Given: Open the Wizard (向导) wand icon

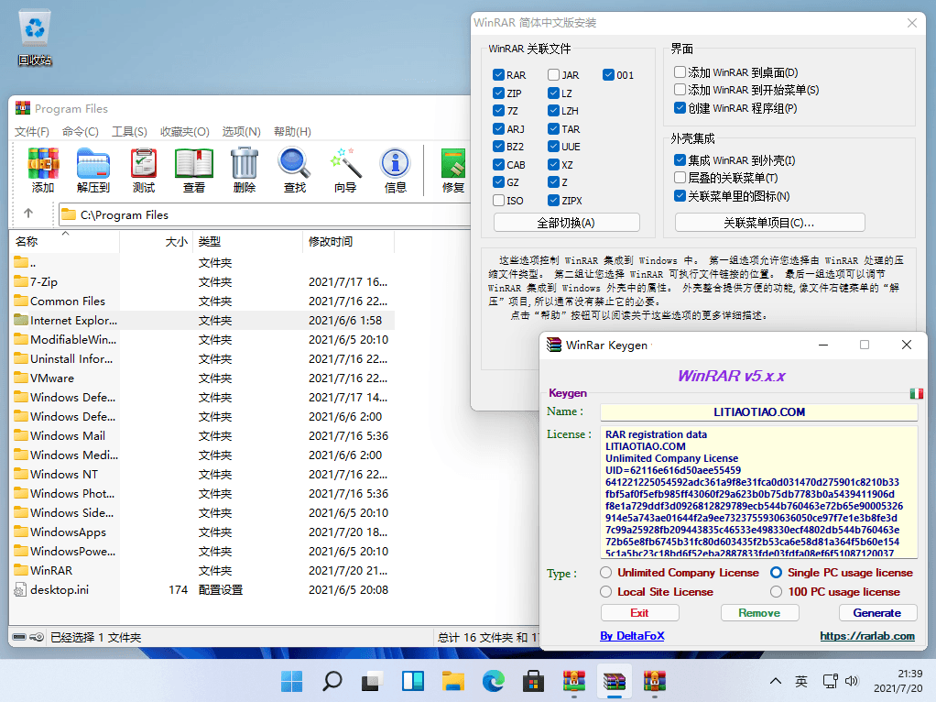Looking at the screenshot, I should pyautogui.click(x=345, y=170).
